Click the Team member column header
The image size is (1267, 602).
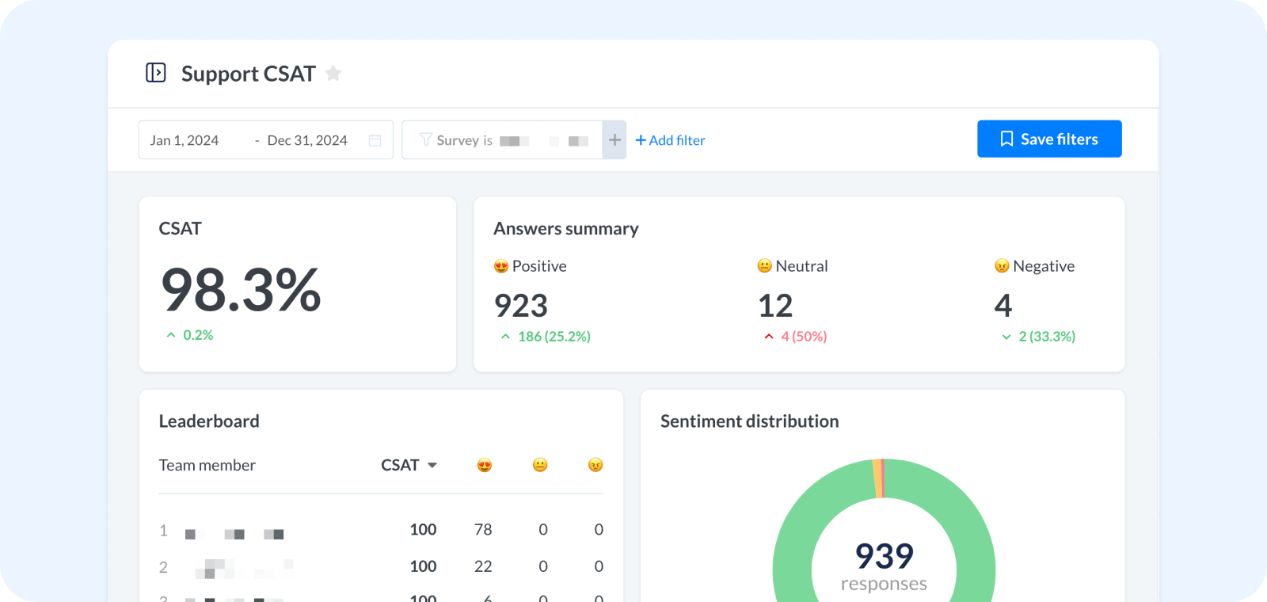(207, 465)
